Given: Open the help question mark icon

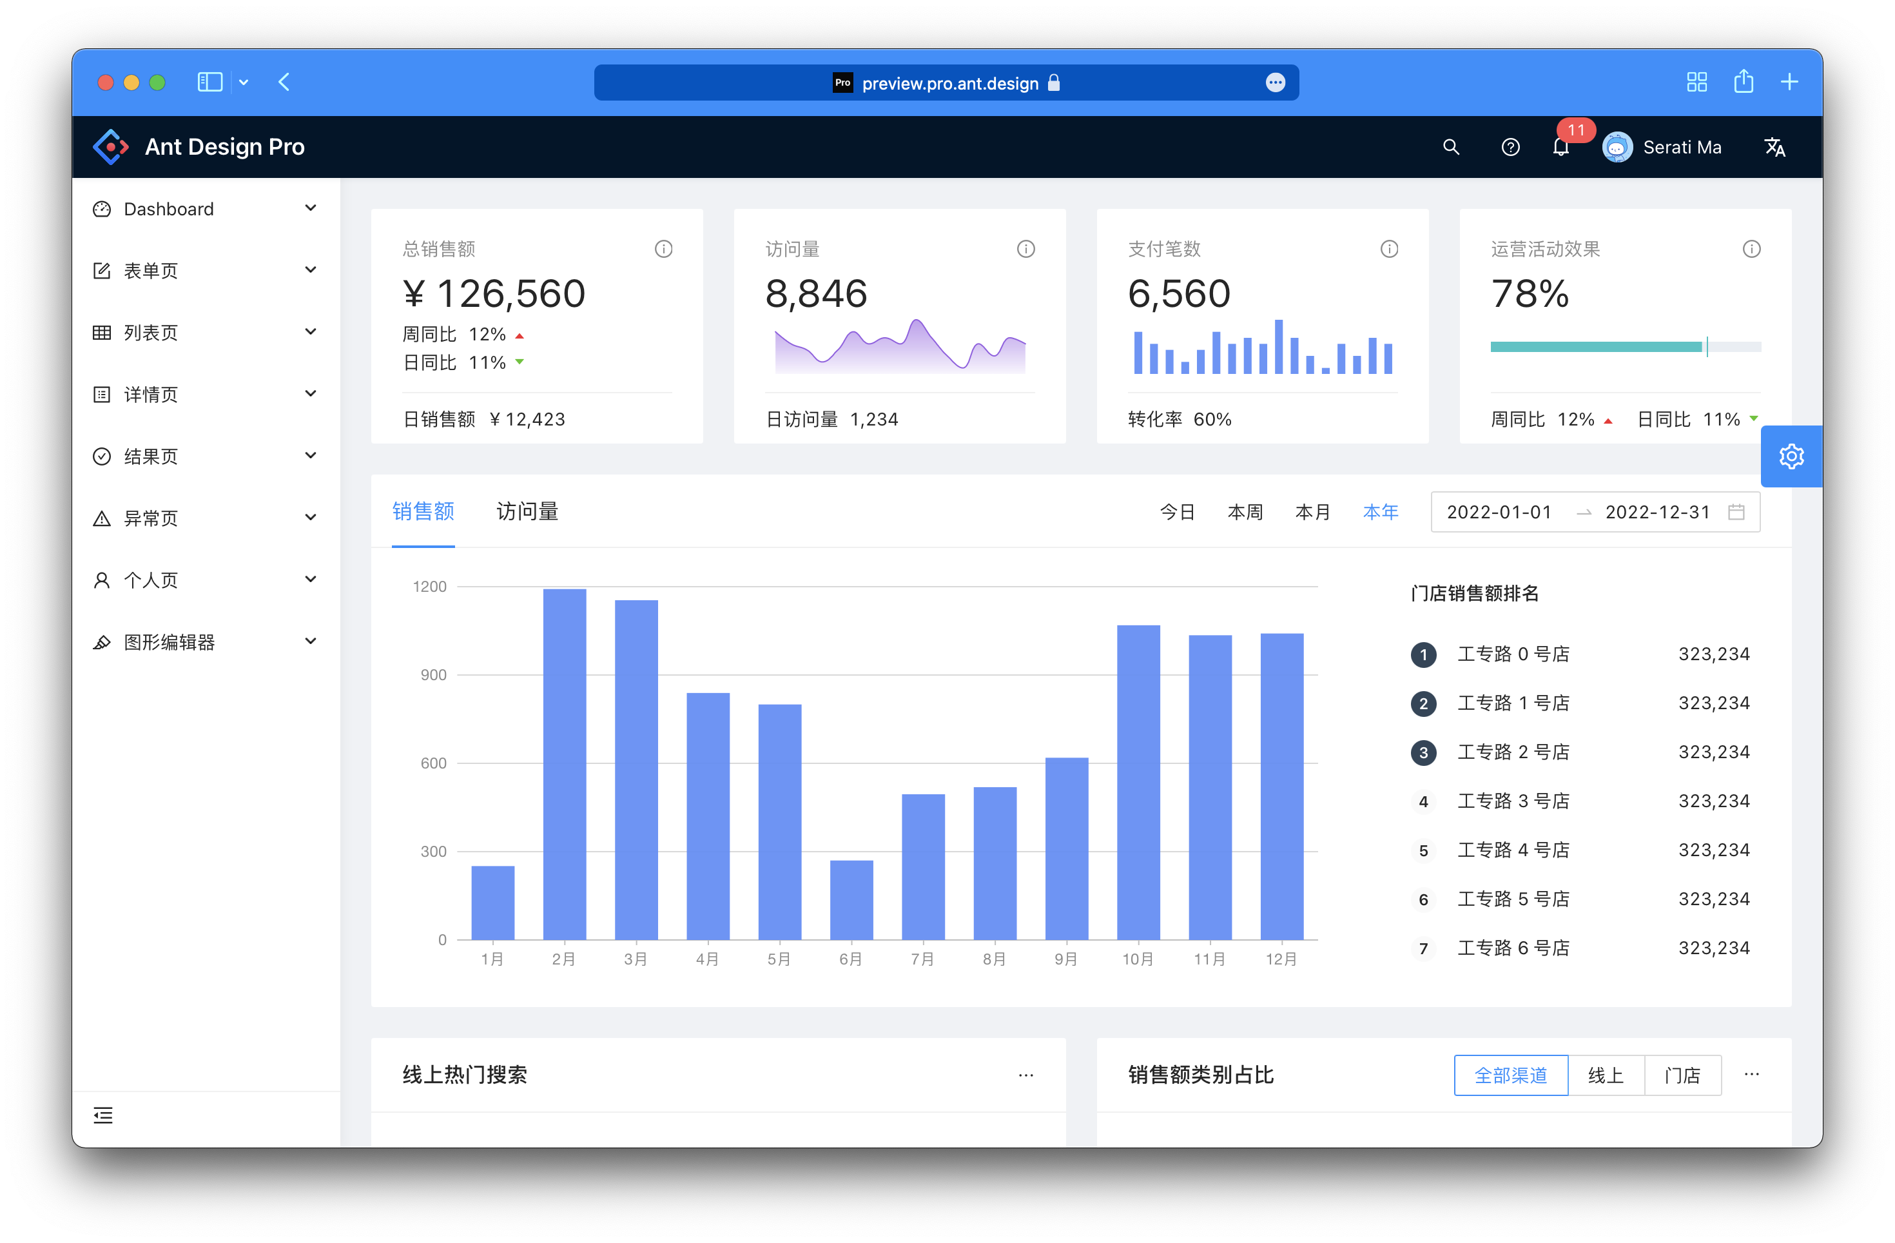Looking at the screenshot, I should pyautogui.click(x=1510, y=147).
